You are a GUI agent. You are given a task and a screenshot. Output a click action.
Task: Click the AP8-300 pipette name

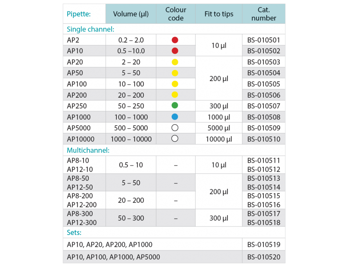(78, 214)
